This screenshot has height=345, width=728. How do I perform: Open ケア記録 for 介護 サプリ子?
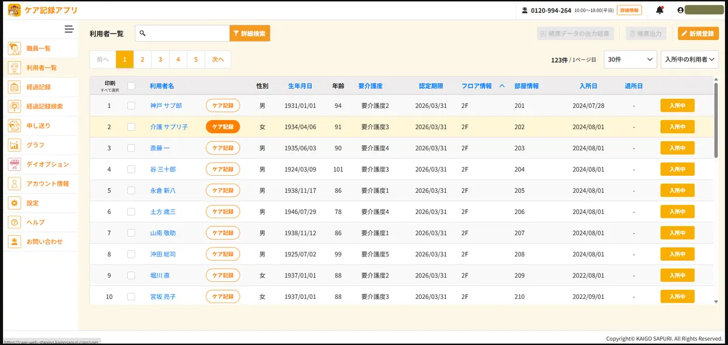pos(223,127)
